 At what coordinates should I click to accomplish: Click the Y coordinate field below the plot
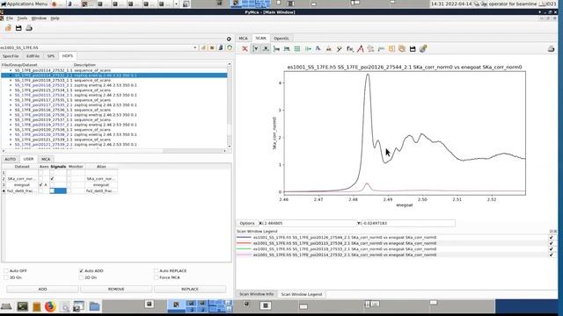tap(408, 223)
